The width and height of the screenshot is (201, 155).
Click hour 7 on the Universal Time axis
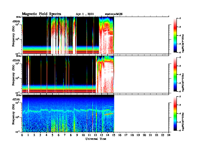[65, 135]
